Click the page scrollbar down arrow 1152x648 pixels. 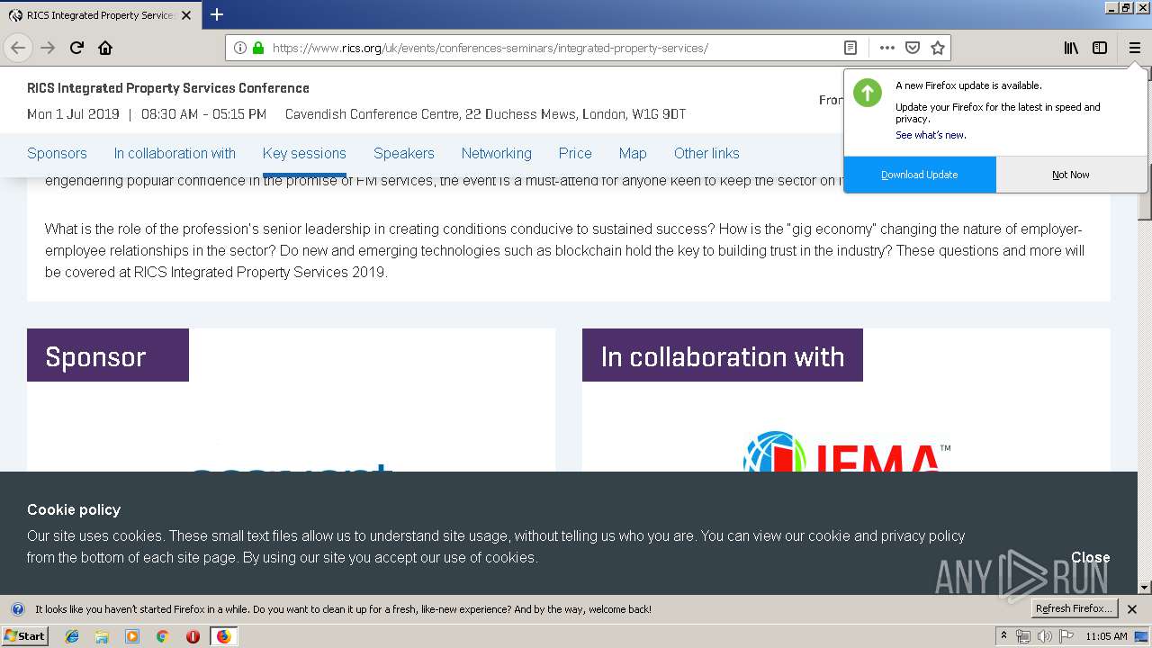pos(1145,587)
